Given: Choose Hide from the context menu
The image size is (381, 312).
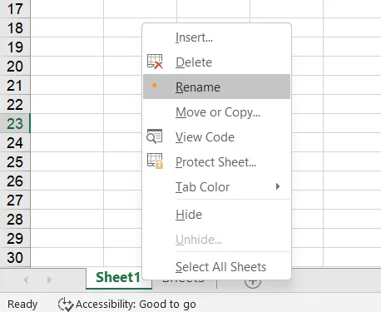Looking at the screenshot, I should tap(216, 215).
